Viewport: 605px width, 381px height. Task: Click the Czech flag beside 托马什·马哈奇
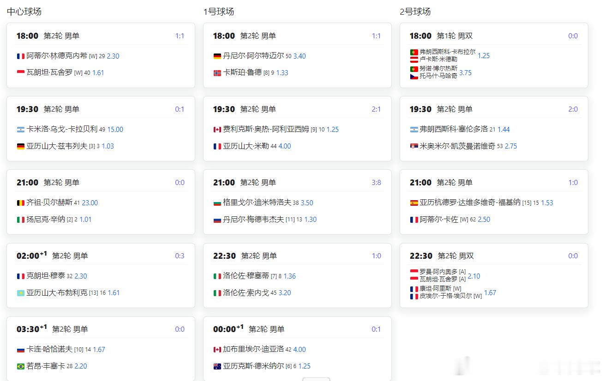pos(414,76)
